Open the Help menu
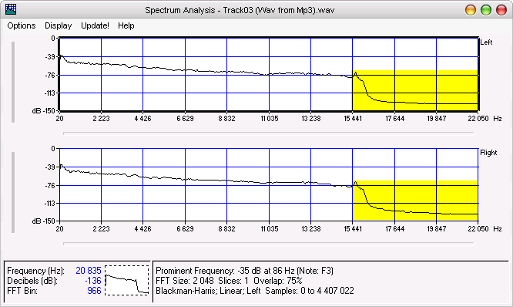The height and width of the screenshot is (307, 513). click(x=126, y=25)
